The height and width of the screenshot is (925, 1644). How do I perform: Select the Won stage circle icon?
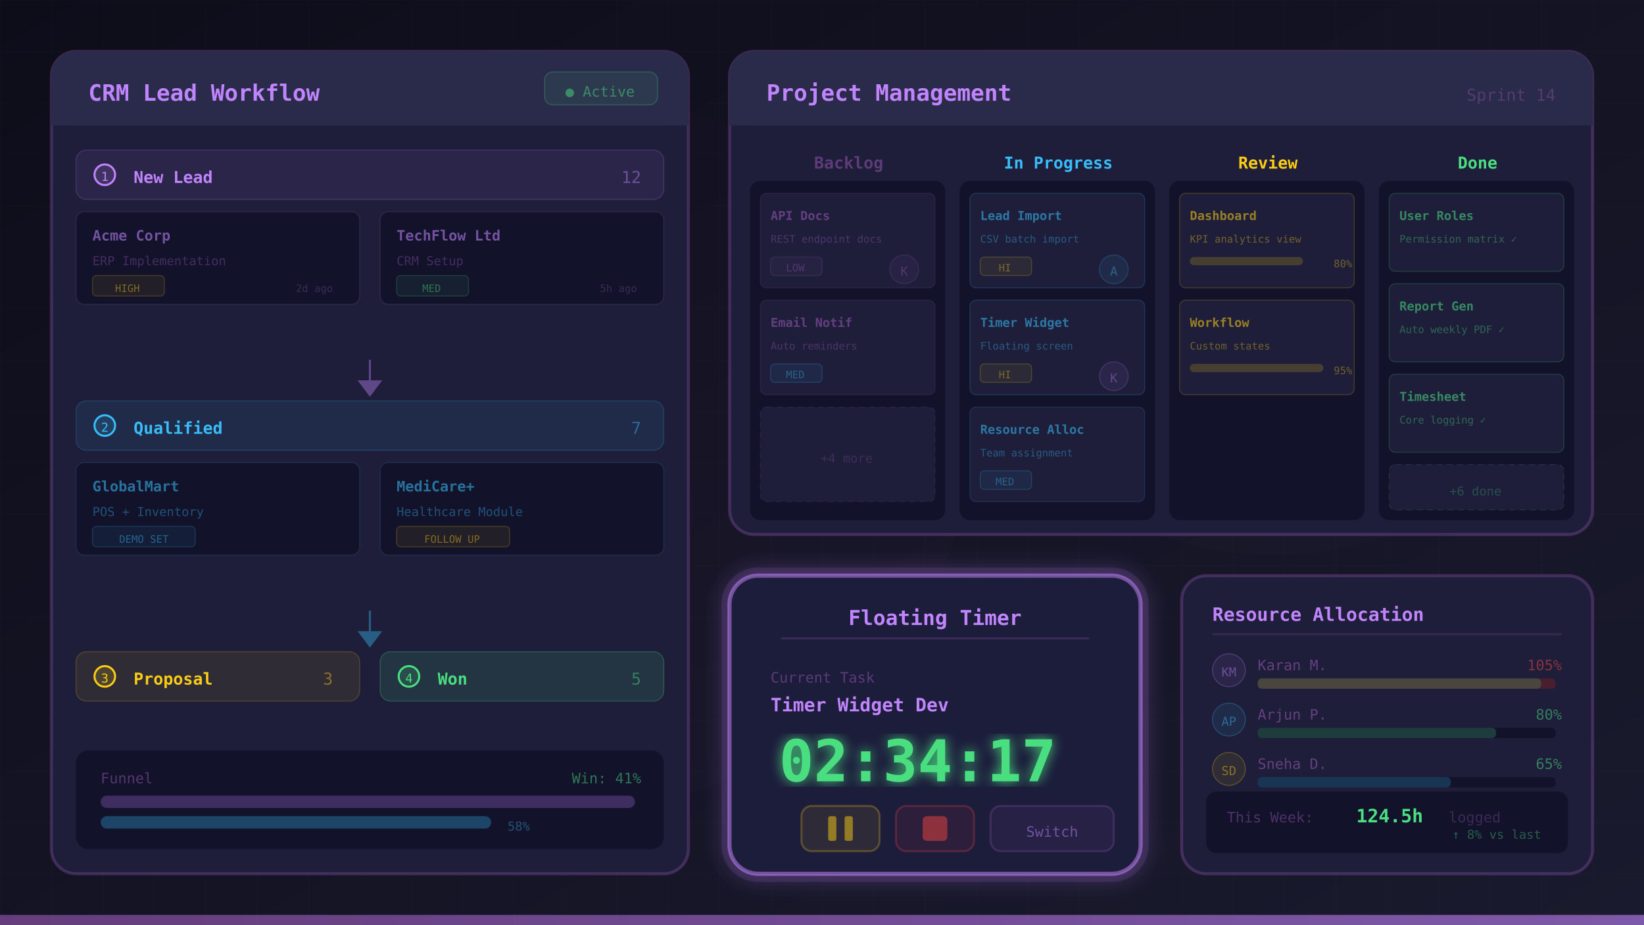408,676
